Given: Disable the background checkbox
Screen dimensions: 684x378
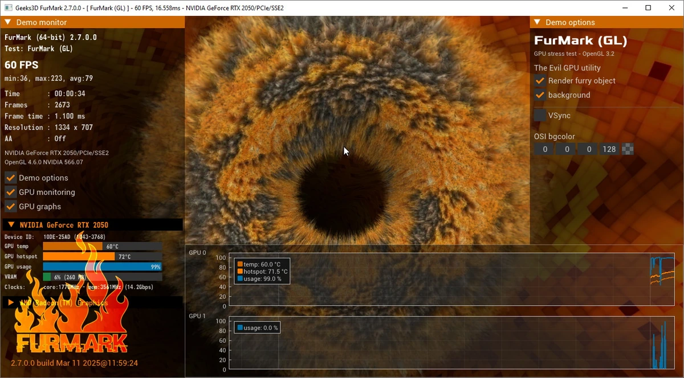Looking at the screenshot, I should click(x=540, y=95).
